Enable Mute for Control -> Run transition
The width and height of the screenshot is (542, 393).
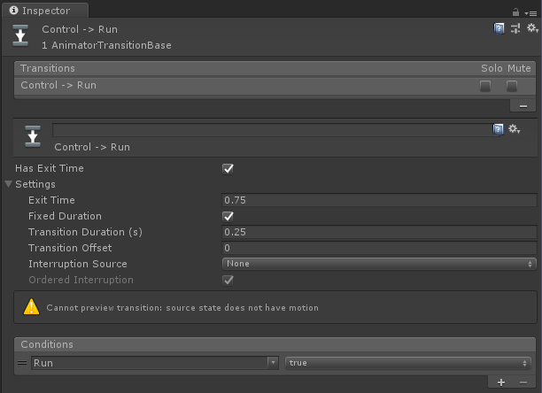tap(512, 86)
